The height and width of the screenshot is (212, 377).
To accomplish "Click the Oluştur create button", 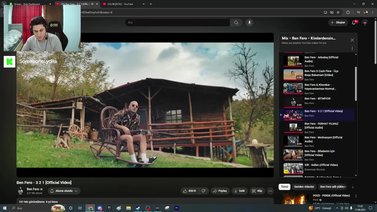I will pos(338,23).
